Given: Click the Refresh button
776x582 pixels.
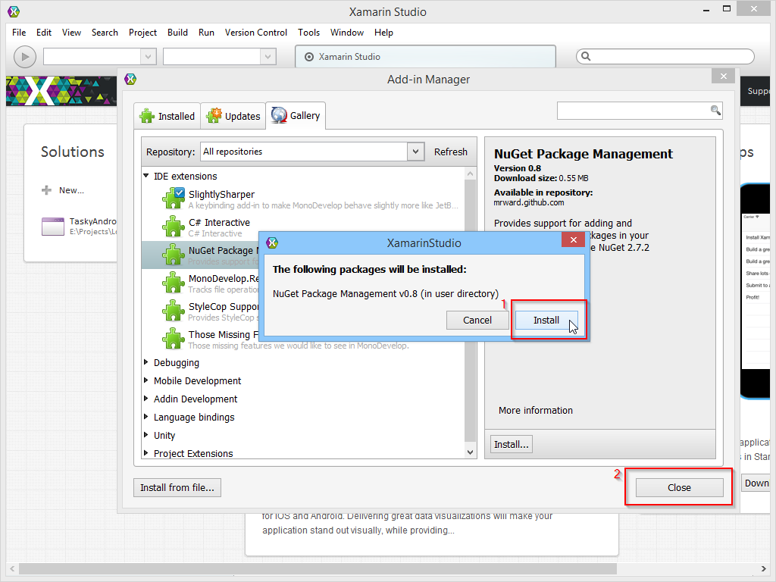Looking at the screenshot, I should (450, 152).
